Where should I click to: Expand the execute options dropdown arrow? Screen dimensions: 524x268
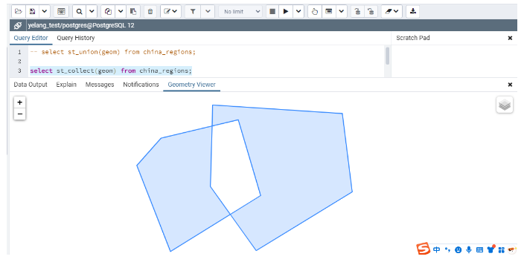pos(298,11)
